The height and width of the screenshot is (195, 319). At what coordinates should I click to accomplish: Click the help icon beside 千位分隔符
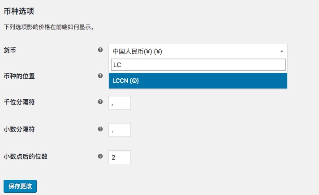click(x=100, y=102)
